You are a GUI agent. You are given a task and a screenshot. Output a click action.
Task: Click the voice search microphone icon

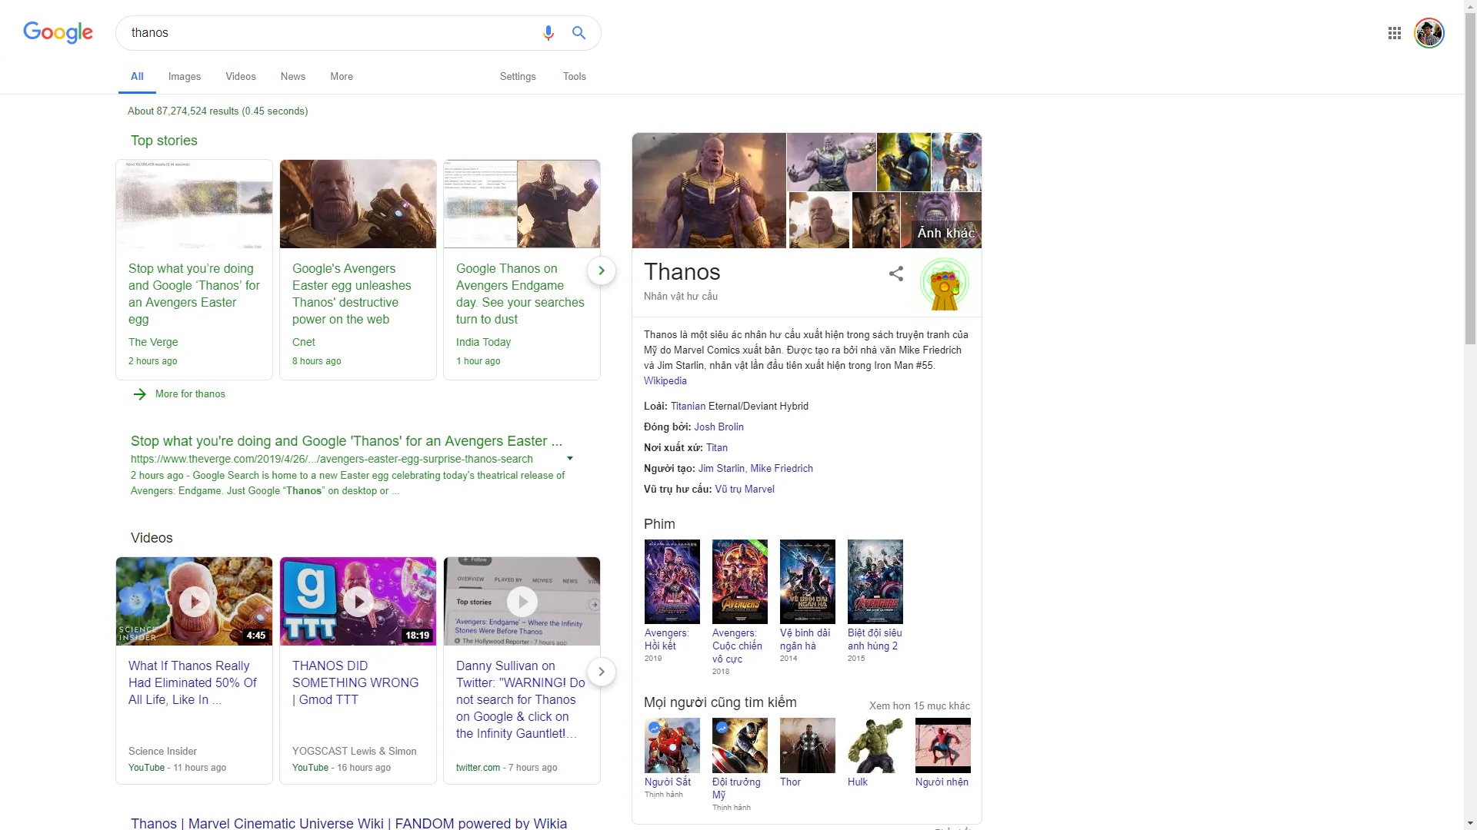548,33
